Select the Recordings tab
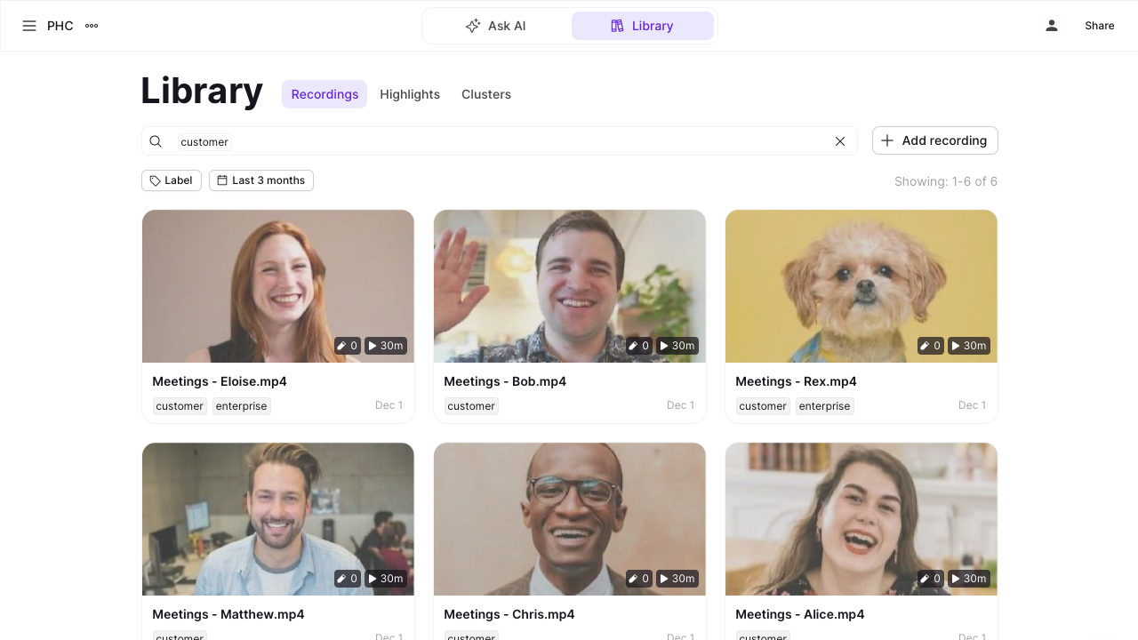This screenshot has height=640, width=1138. (x=325, y=94)
